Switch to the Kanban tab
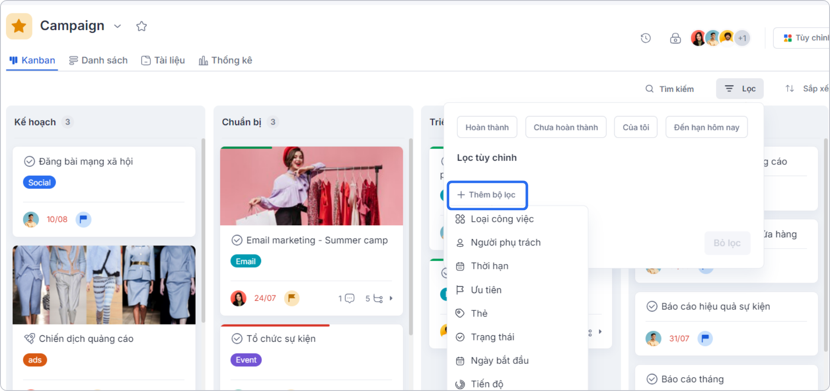 pos(32,60)
